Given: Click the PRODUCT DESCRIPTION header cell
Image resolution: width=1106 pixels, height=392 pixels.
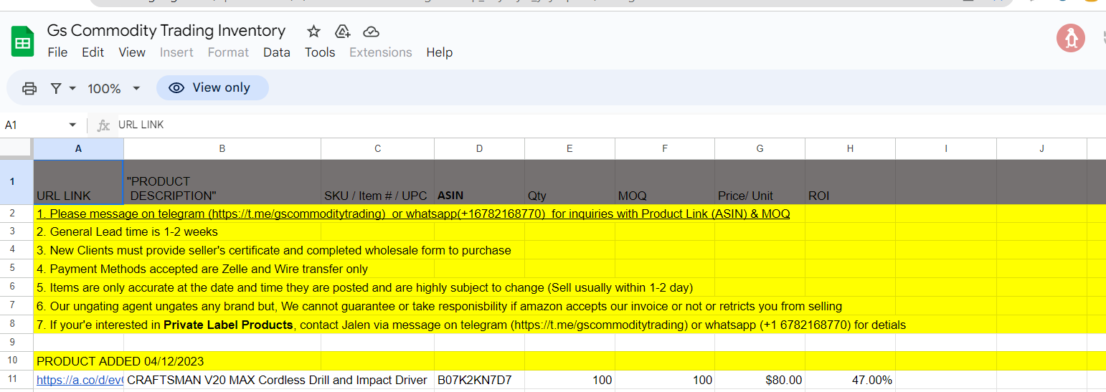Looking at the screenshot, I should click(x=222, y=182).
